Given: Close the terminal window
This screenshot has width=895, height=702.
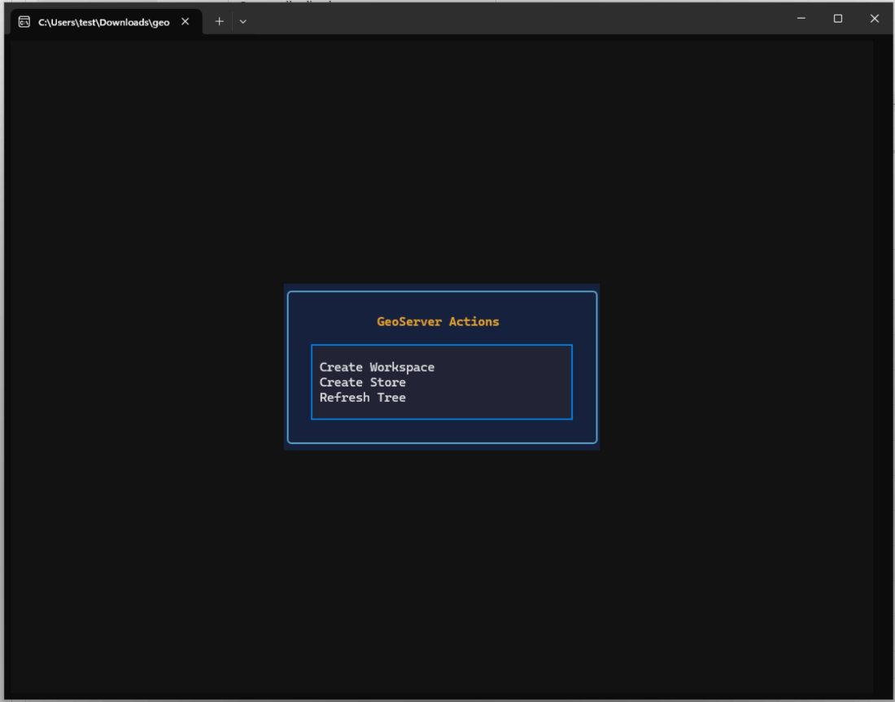Looking at the screenshot, I should tap(875, 18).
